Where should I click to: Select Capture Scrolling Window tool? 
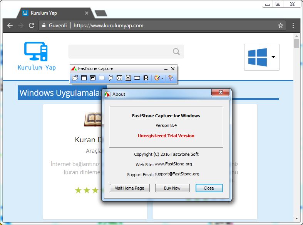pyautogui.click(x=128, y=78)
